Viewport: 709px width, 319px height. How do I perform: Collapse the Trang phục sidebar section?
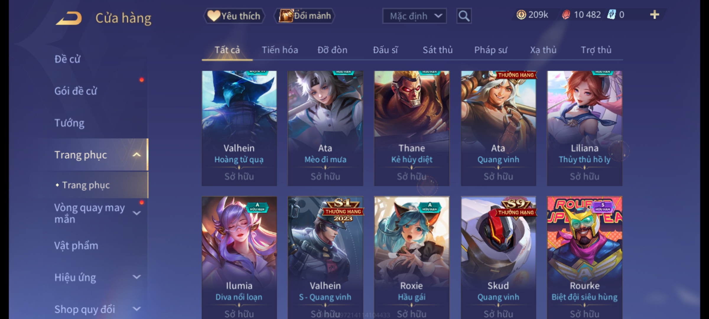tap(136, 155)
